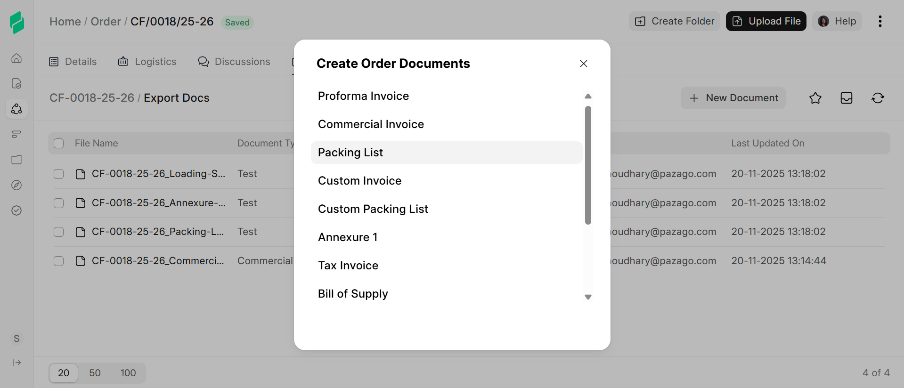904x388 pixels.
Task: Check the CF-0018-25-26_Commerci row checkbox
Action: click(x=59, y=261)
